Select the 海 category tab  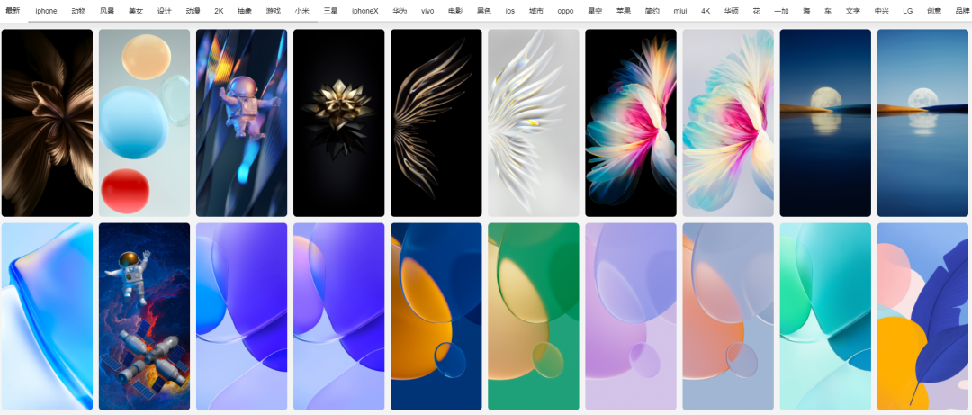point(806,11)
